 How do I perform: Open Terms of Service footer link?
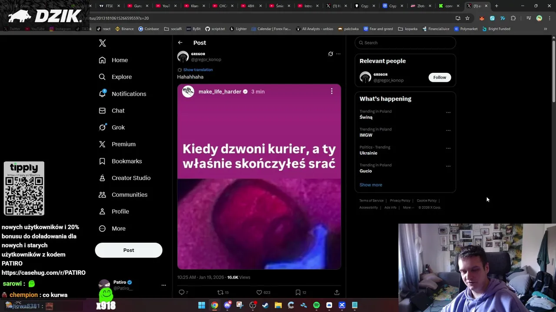coord(371,201)
